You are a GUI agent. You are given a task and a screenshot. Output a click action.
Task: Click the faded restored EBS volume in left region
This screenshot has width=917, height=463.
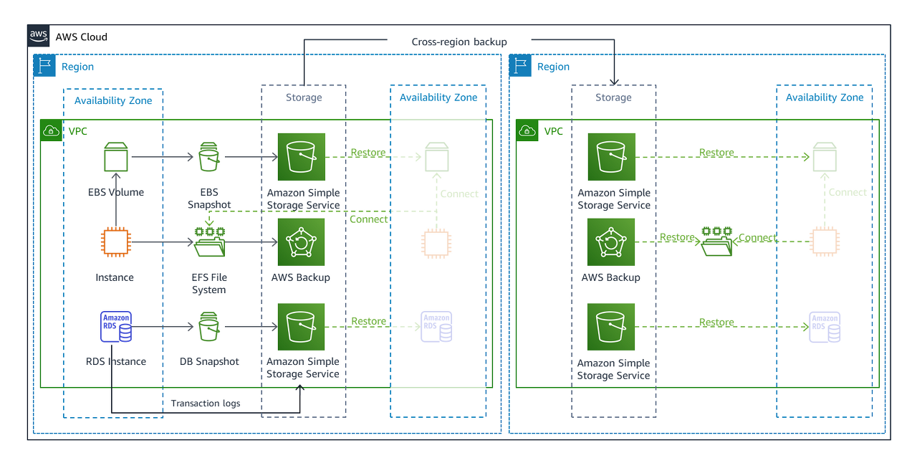pos(436,157)
